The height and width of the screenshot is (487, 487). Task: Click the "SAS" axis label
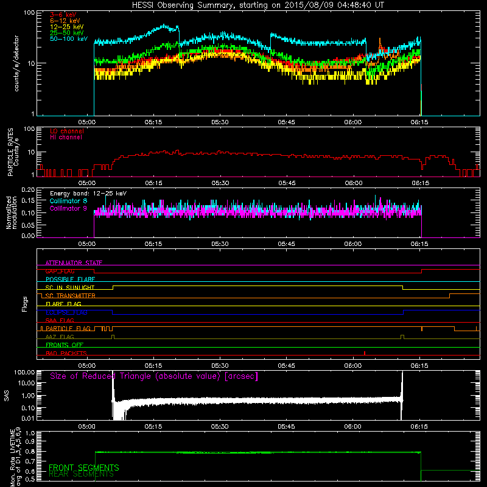7,396
